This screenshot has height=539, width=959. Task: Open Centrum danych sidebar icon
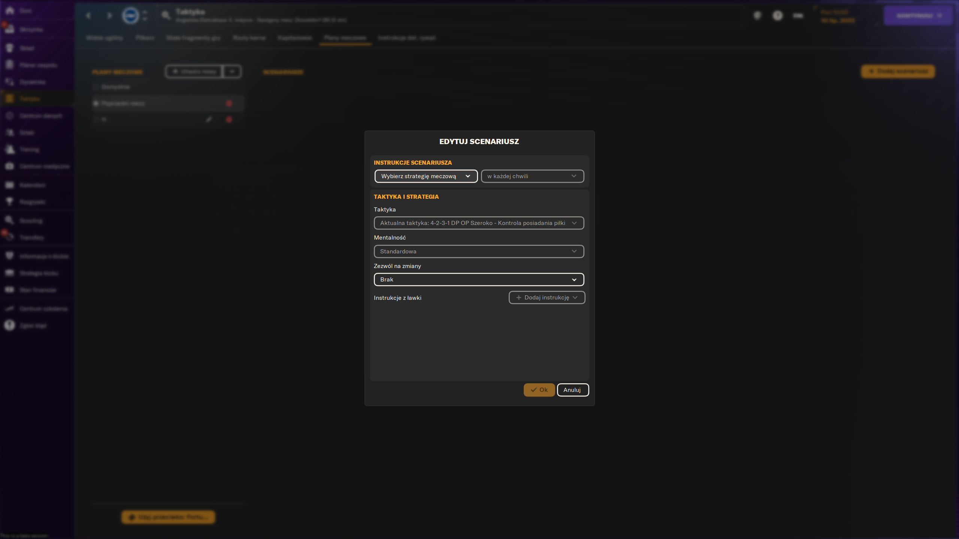click(x=10, y=116)
